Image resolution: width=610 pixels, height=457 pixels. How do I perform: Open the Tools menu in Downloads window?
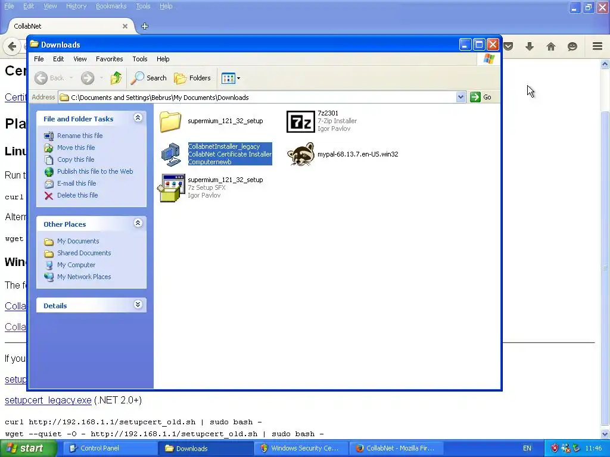tap(139, 59)
